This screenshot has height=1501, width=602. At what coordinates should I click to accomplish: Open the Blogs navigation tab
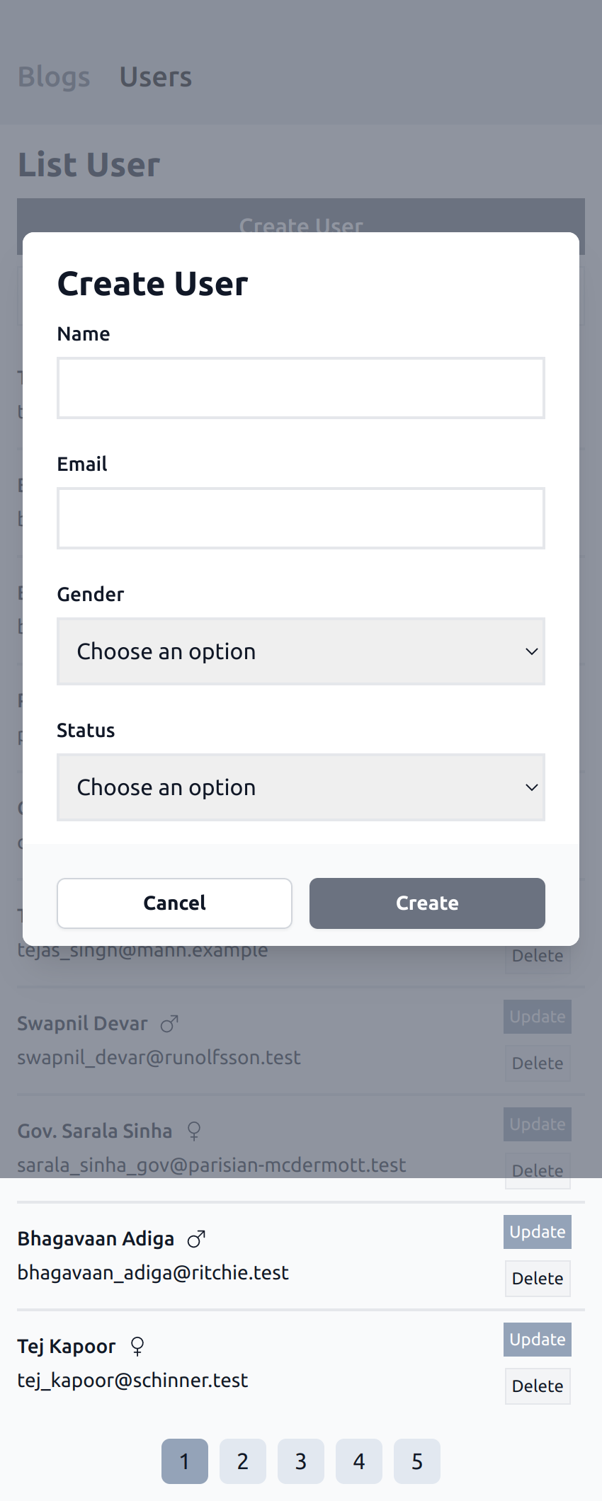point(54,76)
